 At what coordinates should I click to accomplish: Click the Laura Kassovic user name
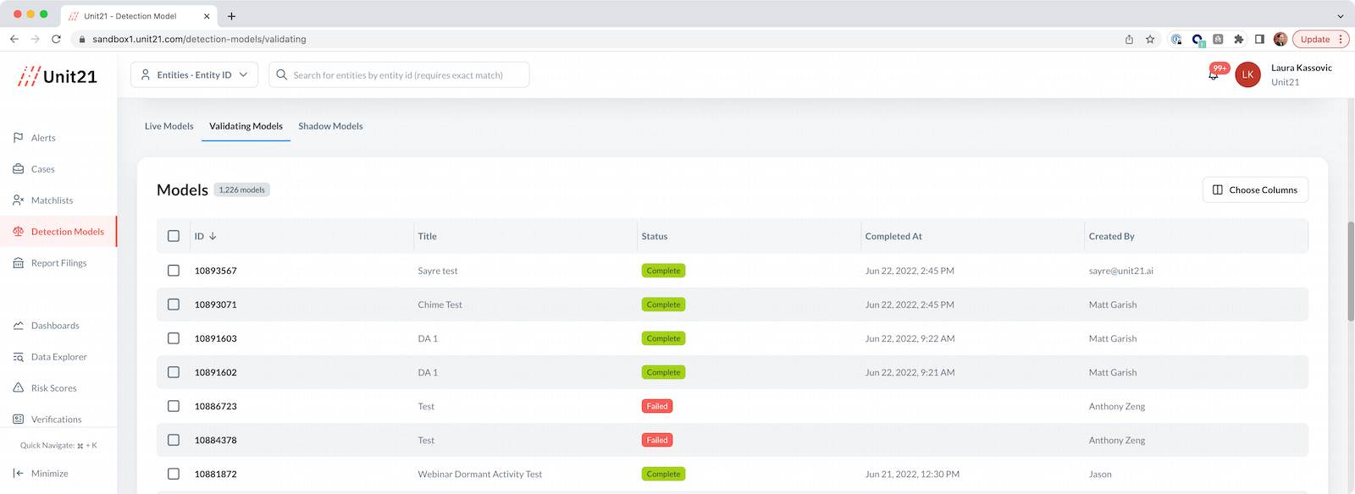pos(1302,68)
